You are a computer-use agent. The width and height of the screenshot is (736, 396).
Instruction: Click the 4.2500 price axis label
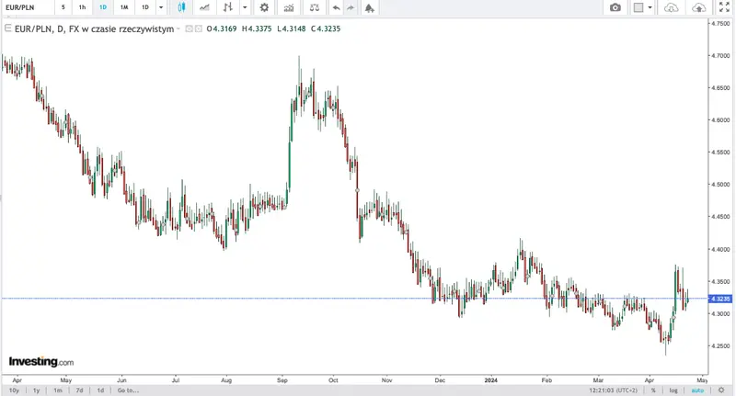[x=720, y=345]
